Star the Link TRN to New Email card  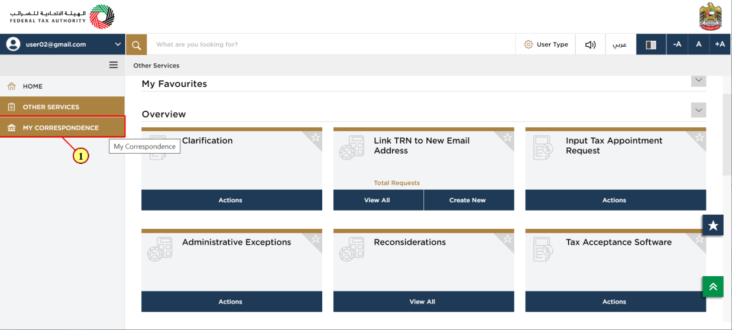tap(507, 138)
